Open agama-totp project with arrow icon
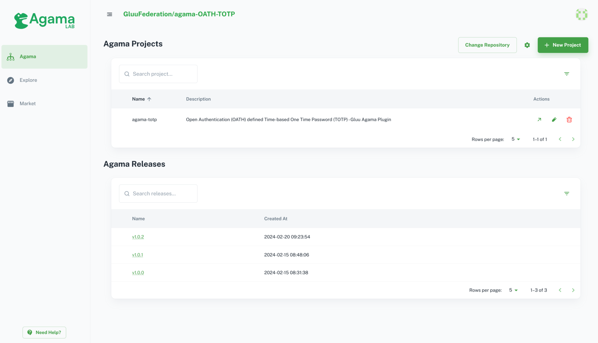 click(539, 119)
